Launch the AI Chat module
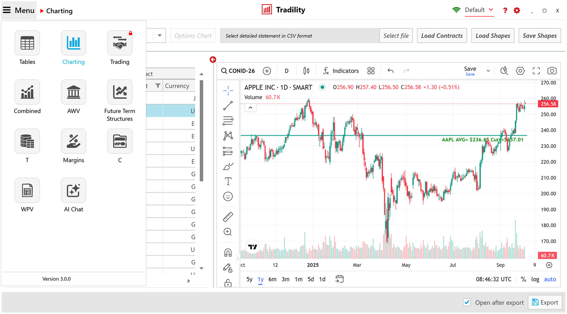The height and width of the screenshot is (314, 567). [x=73, y=191]
